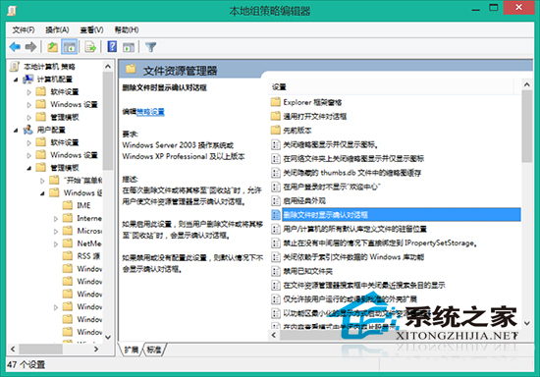Click the Forward arrow toolbar icon
540x377 pixels.
[x=31, y=47]
